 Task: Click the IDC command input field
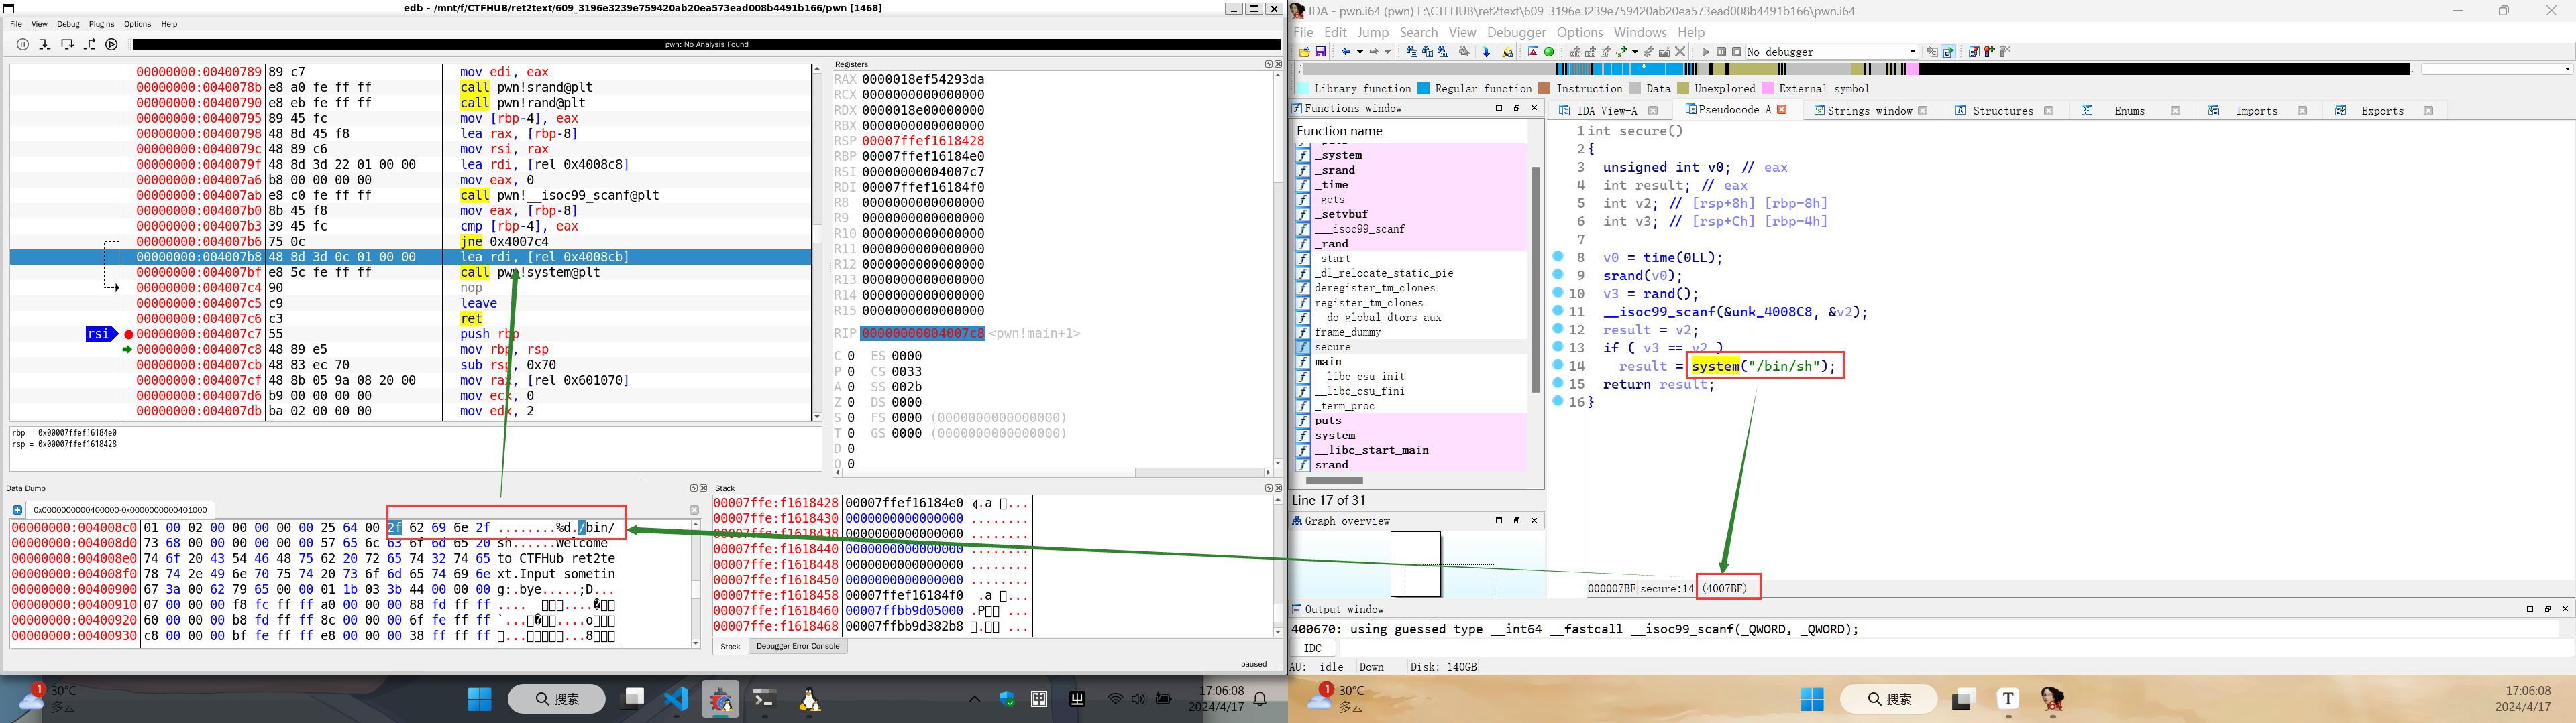pyautogui.click(x=1955, y=648)
